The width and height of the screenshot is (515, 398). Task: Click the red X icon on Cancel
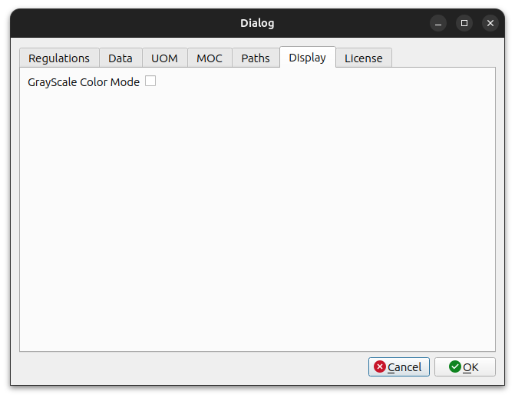coord(380,367)
